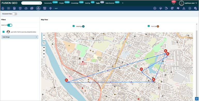
Task: Click the Port Call count badge
Action: coord(158,26)
